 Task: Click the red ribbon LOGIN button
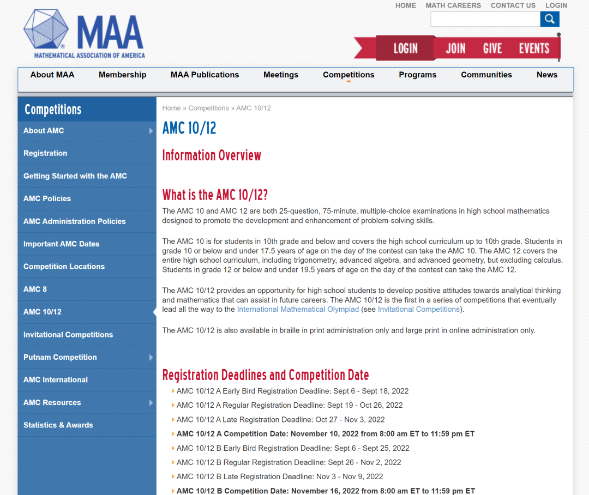(x=405, y=49)
